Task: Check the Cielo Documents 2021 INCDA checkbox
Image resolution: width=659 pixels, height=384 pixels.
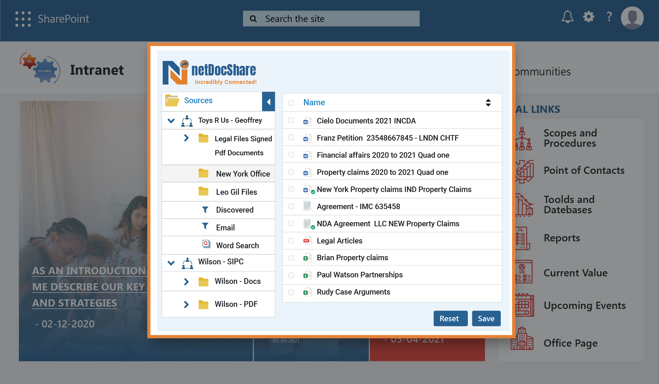Action: point(291,120)
